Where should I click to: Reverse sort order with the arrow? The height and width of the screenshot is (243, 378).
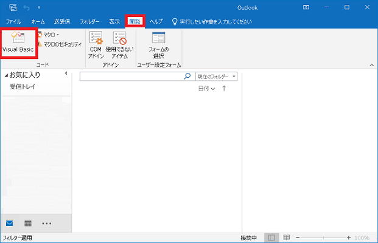pos(224,88)
